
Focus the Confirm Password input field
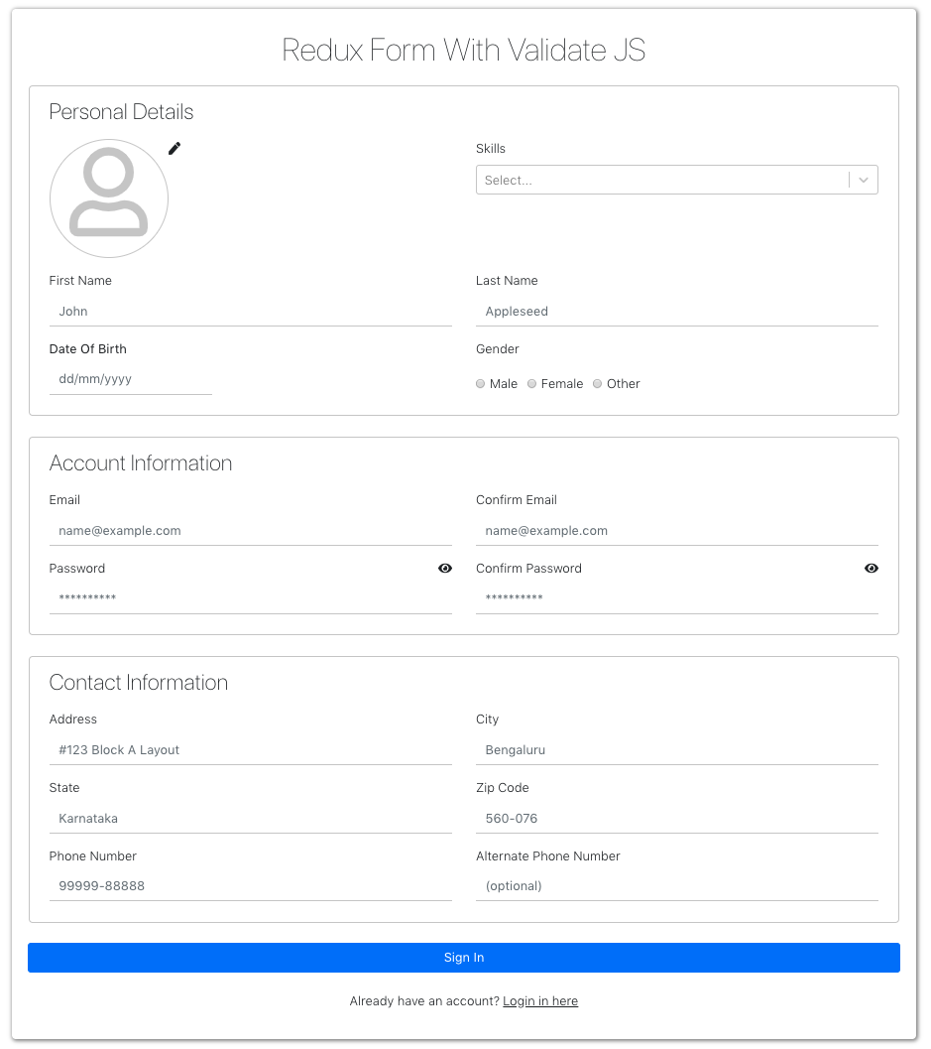677,598
